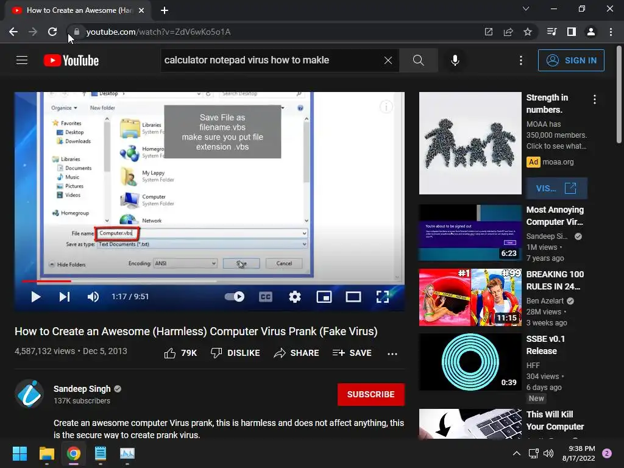Viewport: 624px width, 468px height.
Task: Open File Explorer from taskbar
Action: pos(46,453)
